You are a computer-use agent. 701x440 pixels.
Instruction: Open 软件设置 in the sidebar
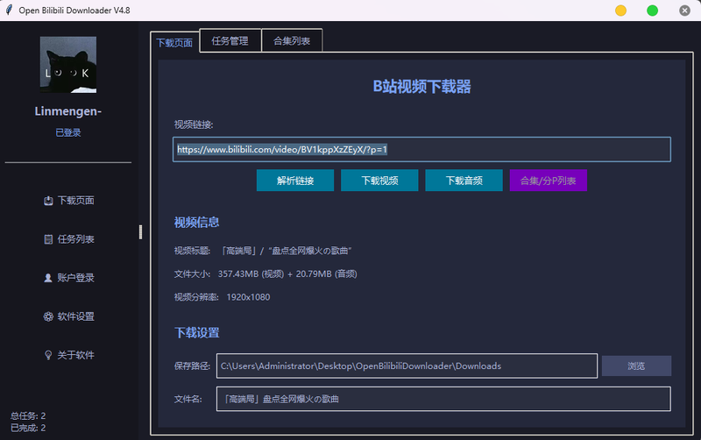69,316
